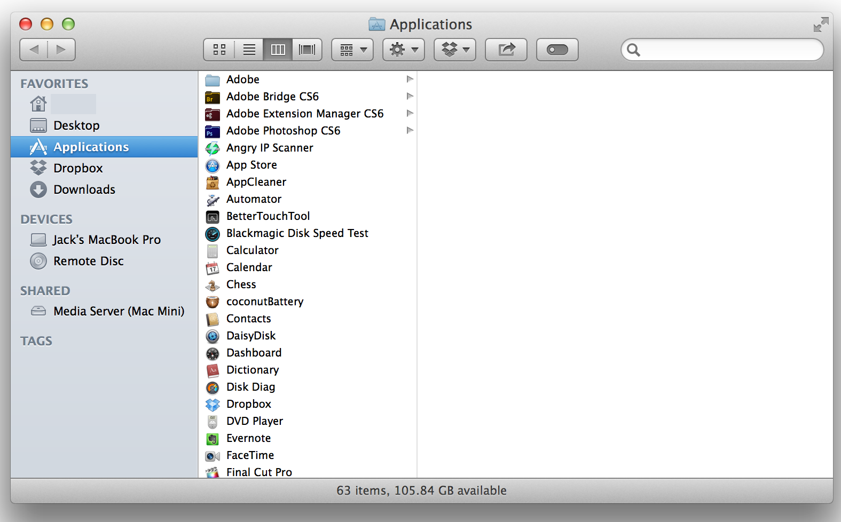Expand the Adobe folder arrow
Screen dimensions: 841x522
pyautogui.click(x=410, y=79)
